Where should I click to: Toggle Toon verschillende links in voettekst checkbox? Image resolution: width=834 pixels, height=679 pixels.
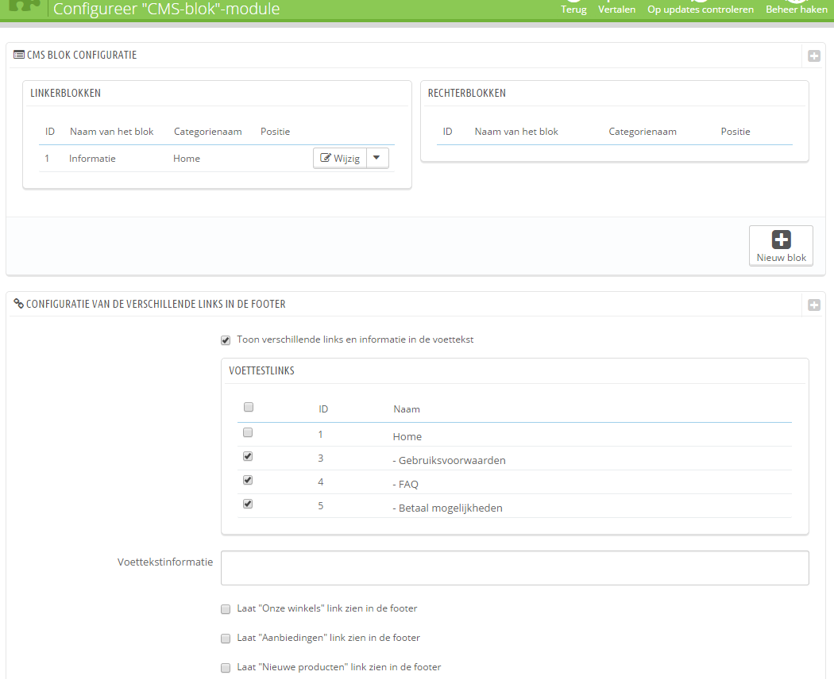226,340
